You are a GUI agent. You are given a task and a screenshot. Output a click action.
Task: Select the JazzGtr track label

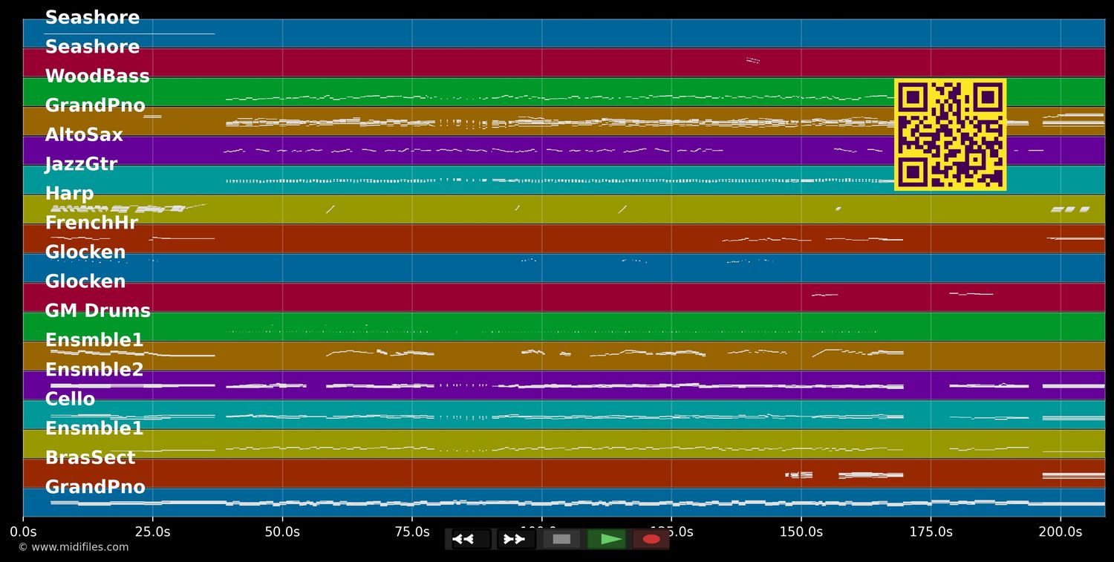[x=81, y=164]
